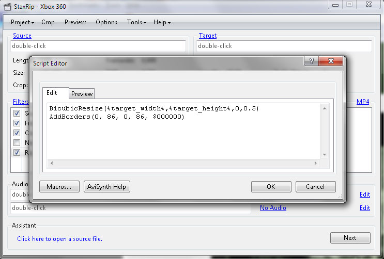Image resolution: width=384 pixels, height=259 pixels.
Task: Open the Crop menu item
Action: pyautogui.click(x=48, y=22)
